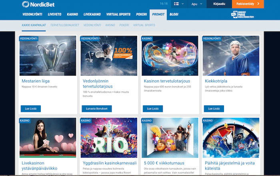Click Lue Lisää under Kasinon tervetulotarjous
Image resolution: width=280 pixels, height=176 pixels.
153,109
